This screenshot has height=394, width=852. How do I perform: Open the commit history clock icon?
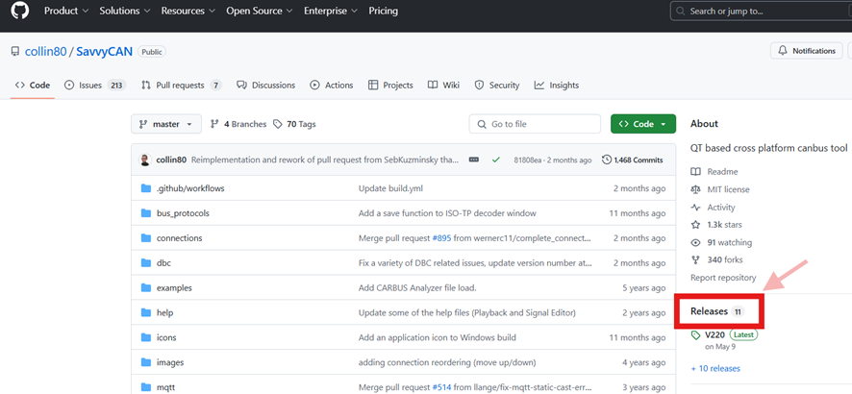pyautogui.click(x=607, y=160)
